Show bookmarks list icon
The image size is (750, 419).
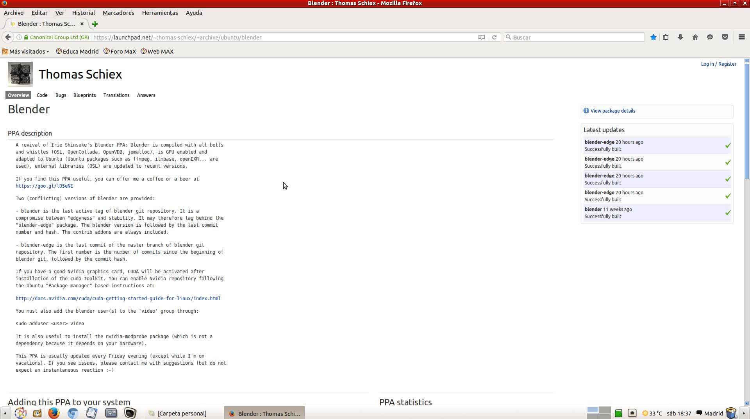click(x=666, y=37)
